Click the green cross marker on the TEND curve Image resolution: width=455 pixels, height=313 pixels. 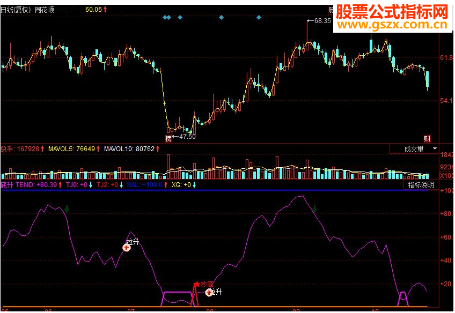click(x=67, y=206)
